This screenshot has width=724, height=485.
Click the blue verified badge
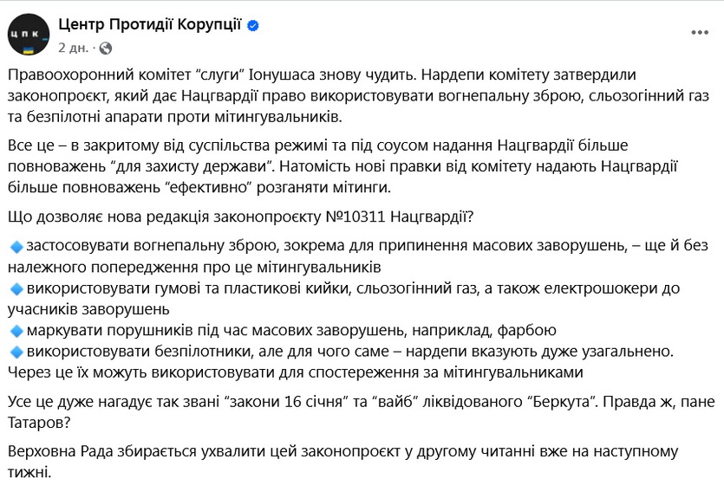(x=253, y=26)
